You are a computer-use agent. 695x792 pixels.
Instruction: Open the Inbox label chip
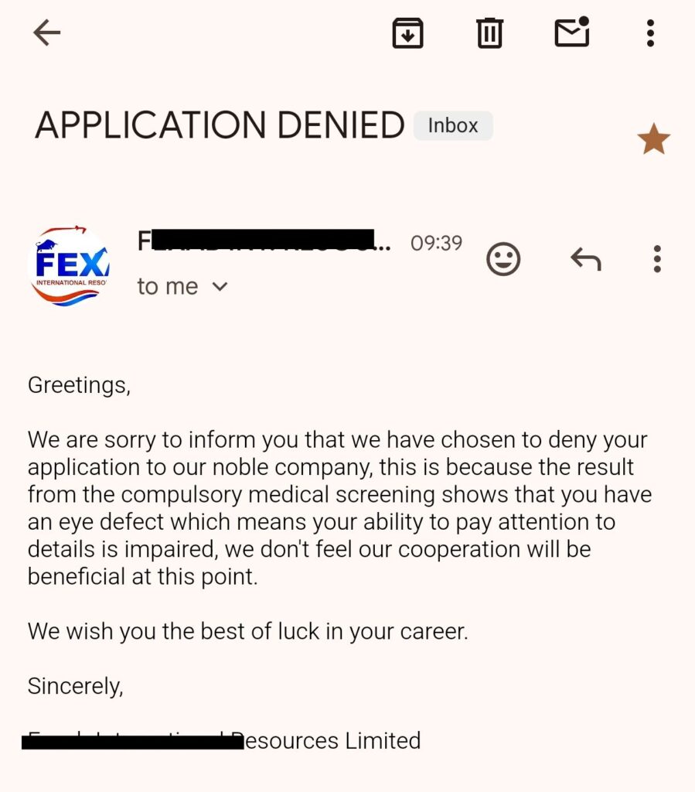453,126
